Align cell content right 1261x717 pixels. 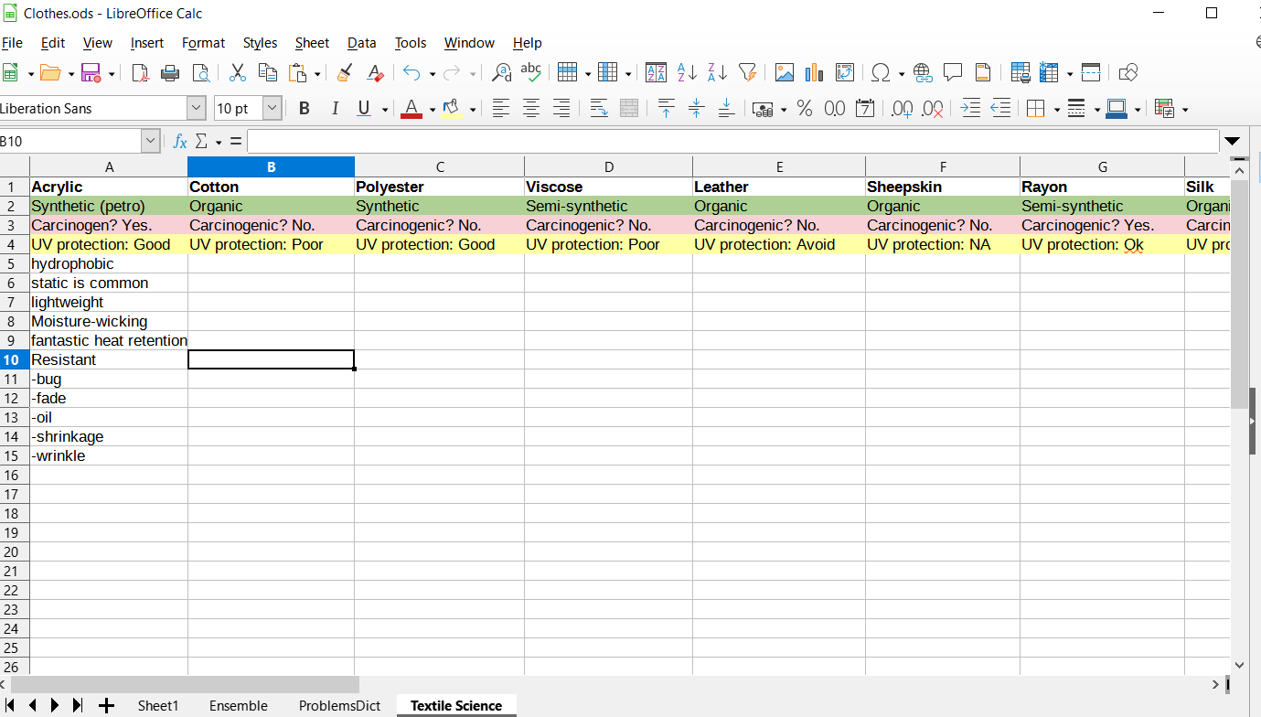(561, 109)
